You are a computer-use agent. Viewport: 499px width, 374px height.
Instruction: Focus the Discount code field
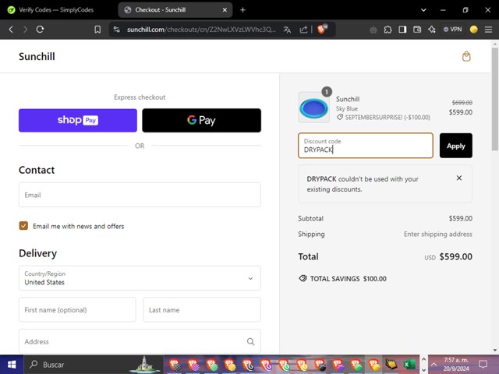tap(366, 146)
